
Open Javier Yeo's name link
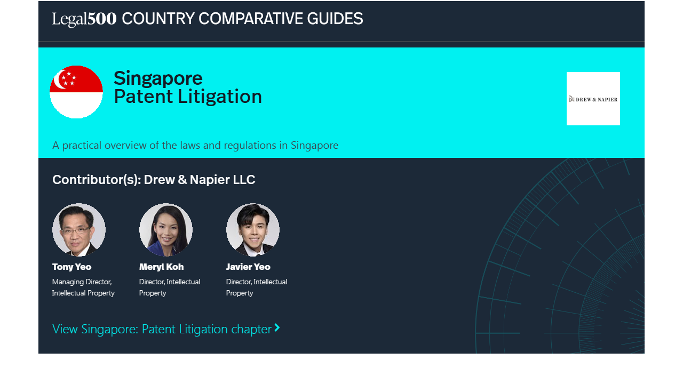pos(248,267)
